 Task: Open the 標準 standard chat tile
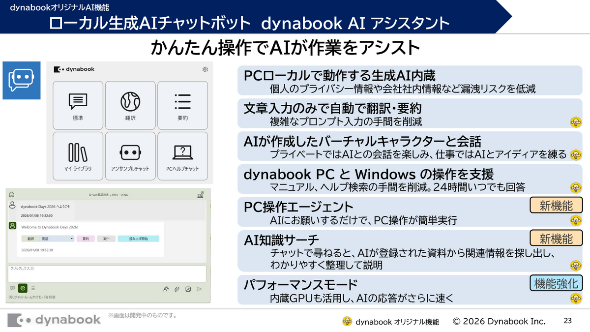coord(79,105)
